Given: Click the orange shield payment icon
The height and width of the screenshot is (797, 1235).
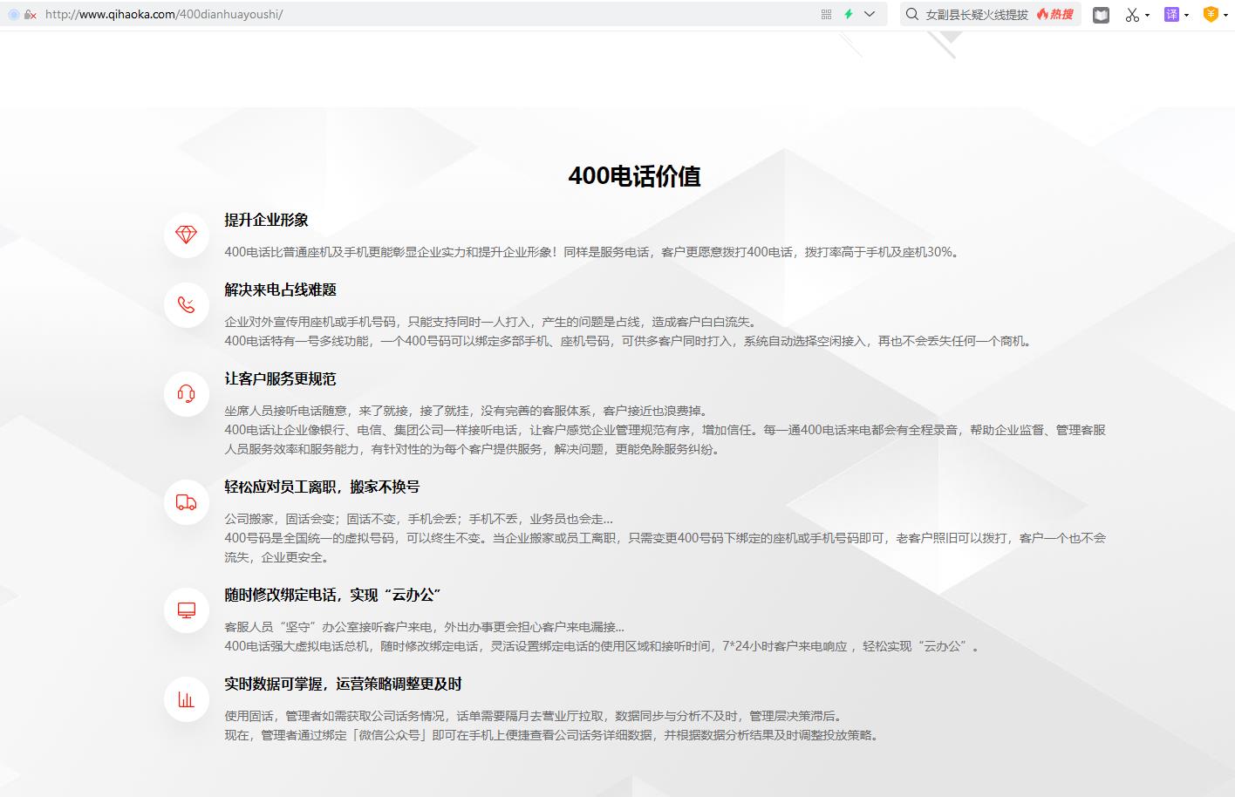Looking at the screenshot, I should point(1211,14).
